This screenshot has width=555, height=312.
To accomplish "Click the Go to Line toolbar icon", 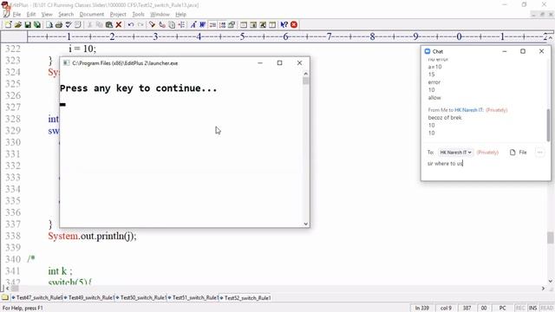I will point(181,25).
